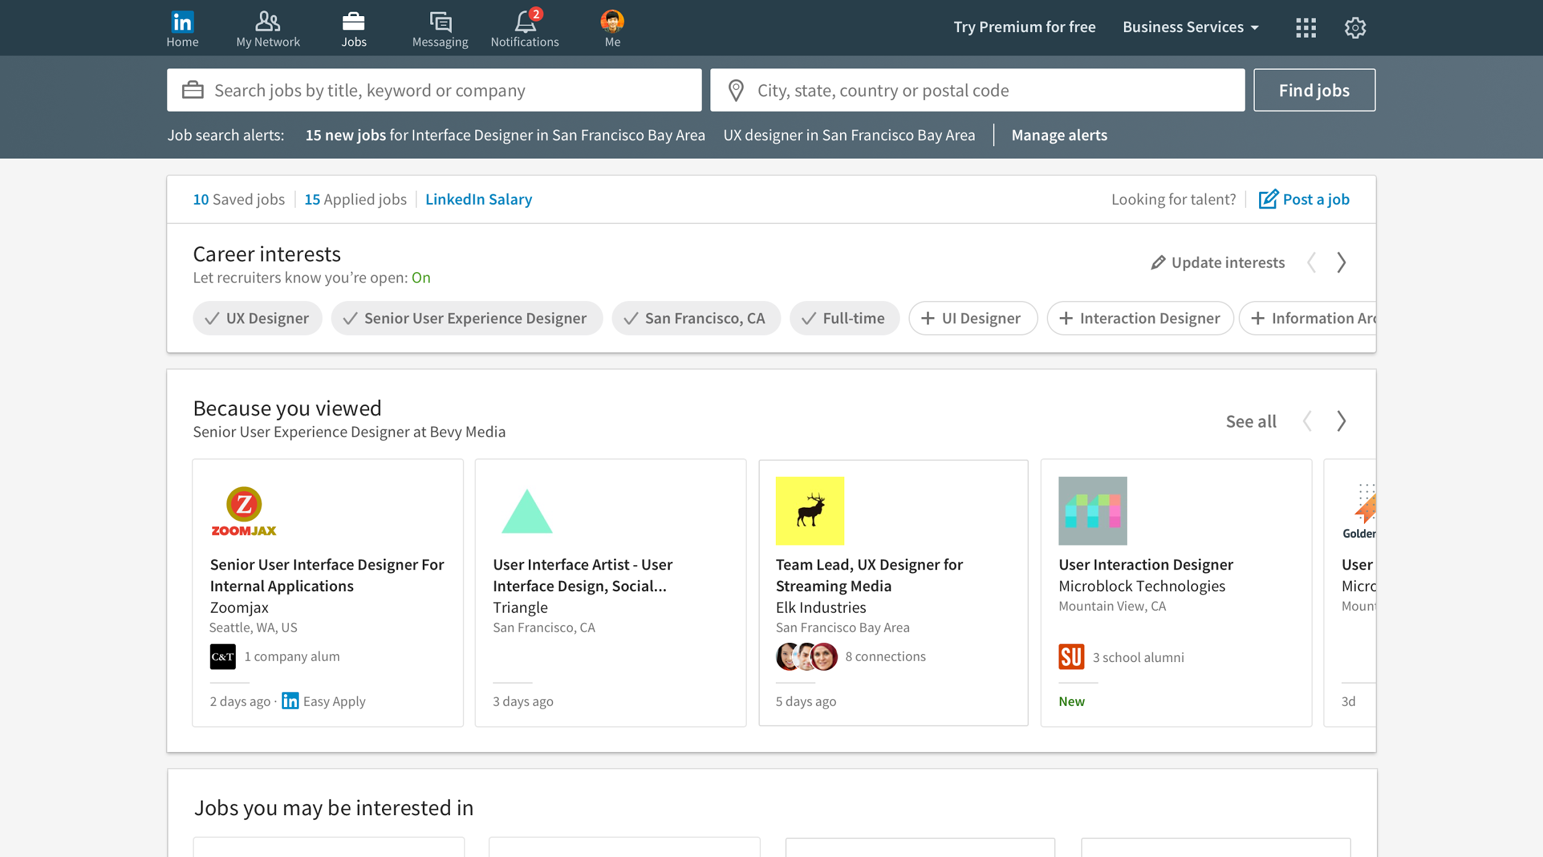Add the UI Designer interest chip
Viewport: 1543px width, 857px height.
click(x=972, y=318)
